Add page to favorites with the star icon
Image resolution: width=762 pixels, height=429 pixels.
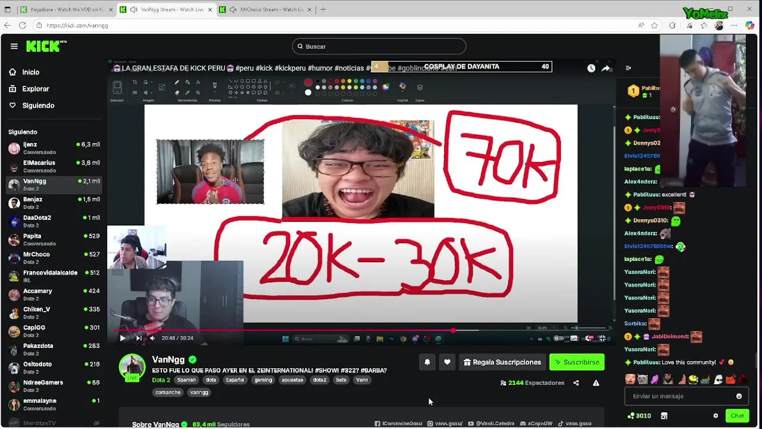(654, 26)
